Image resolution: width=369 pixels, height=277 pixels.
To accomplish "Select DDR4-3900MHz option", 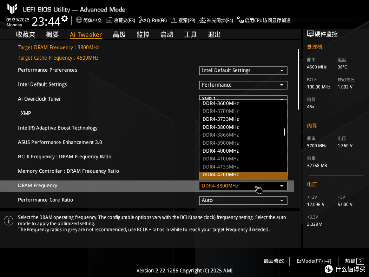I will coord(243,143).
